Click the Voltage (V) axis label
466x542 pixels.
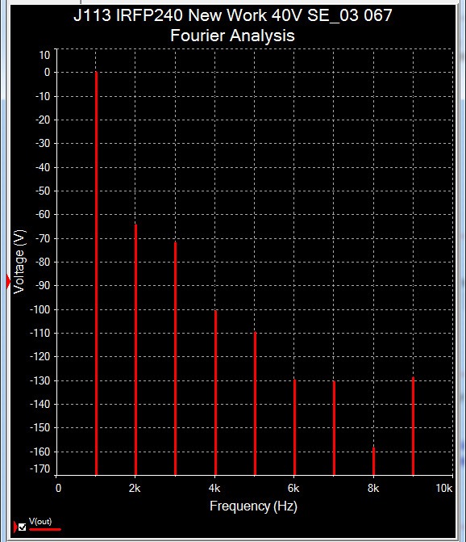pos(19,262)
